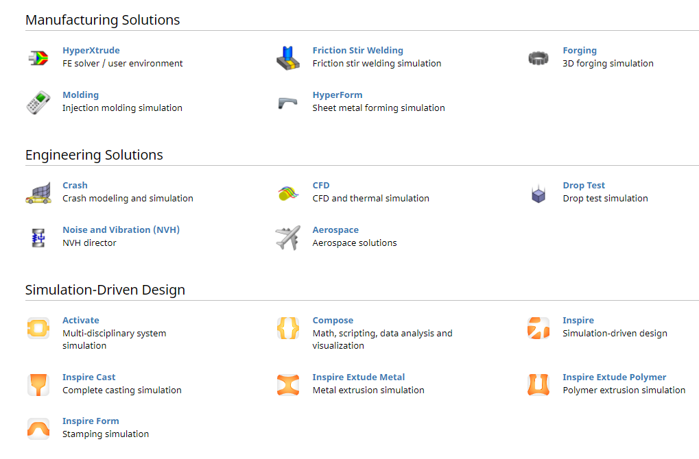Screen dimensions: 699x459
Task: Click the Crash car icon
Action: click(x=38, y=193)
